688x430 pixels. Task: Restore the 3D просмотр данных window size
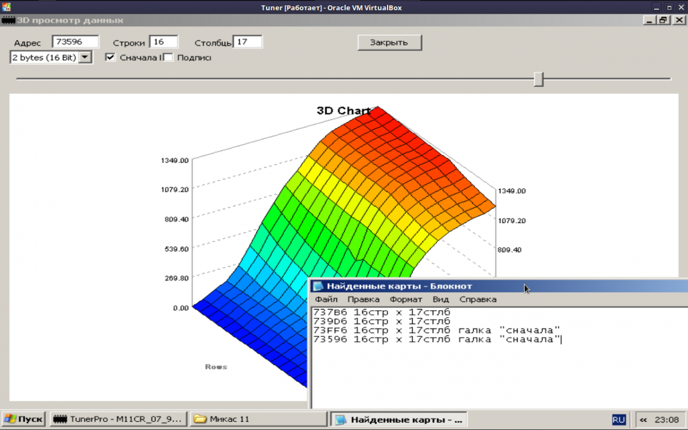663,20
